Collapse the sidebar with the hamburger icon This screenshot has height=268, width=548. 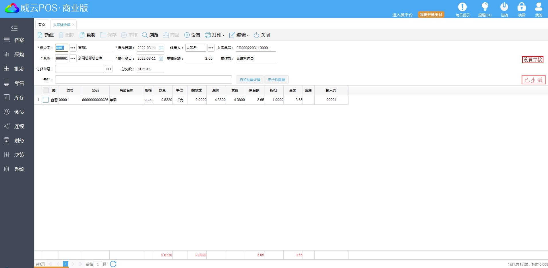14,28
